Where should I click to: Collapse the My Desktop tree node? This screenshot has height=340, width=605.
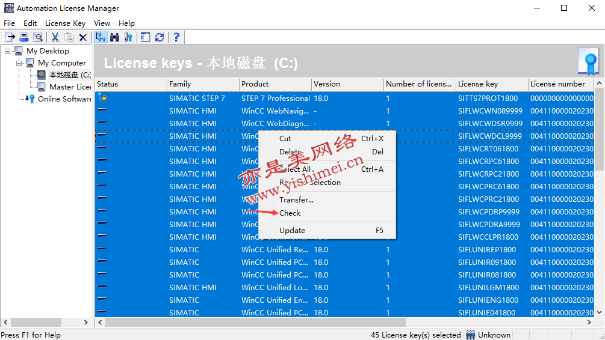click(7, 51)
